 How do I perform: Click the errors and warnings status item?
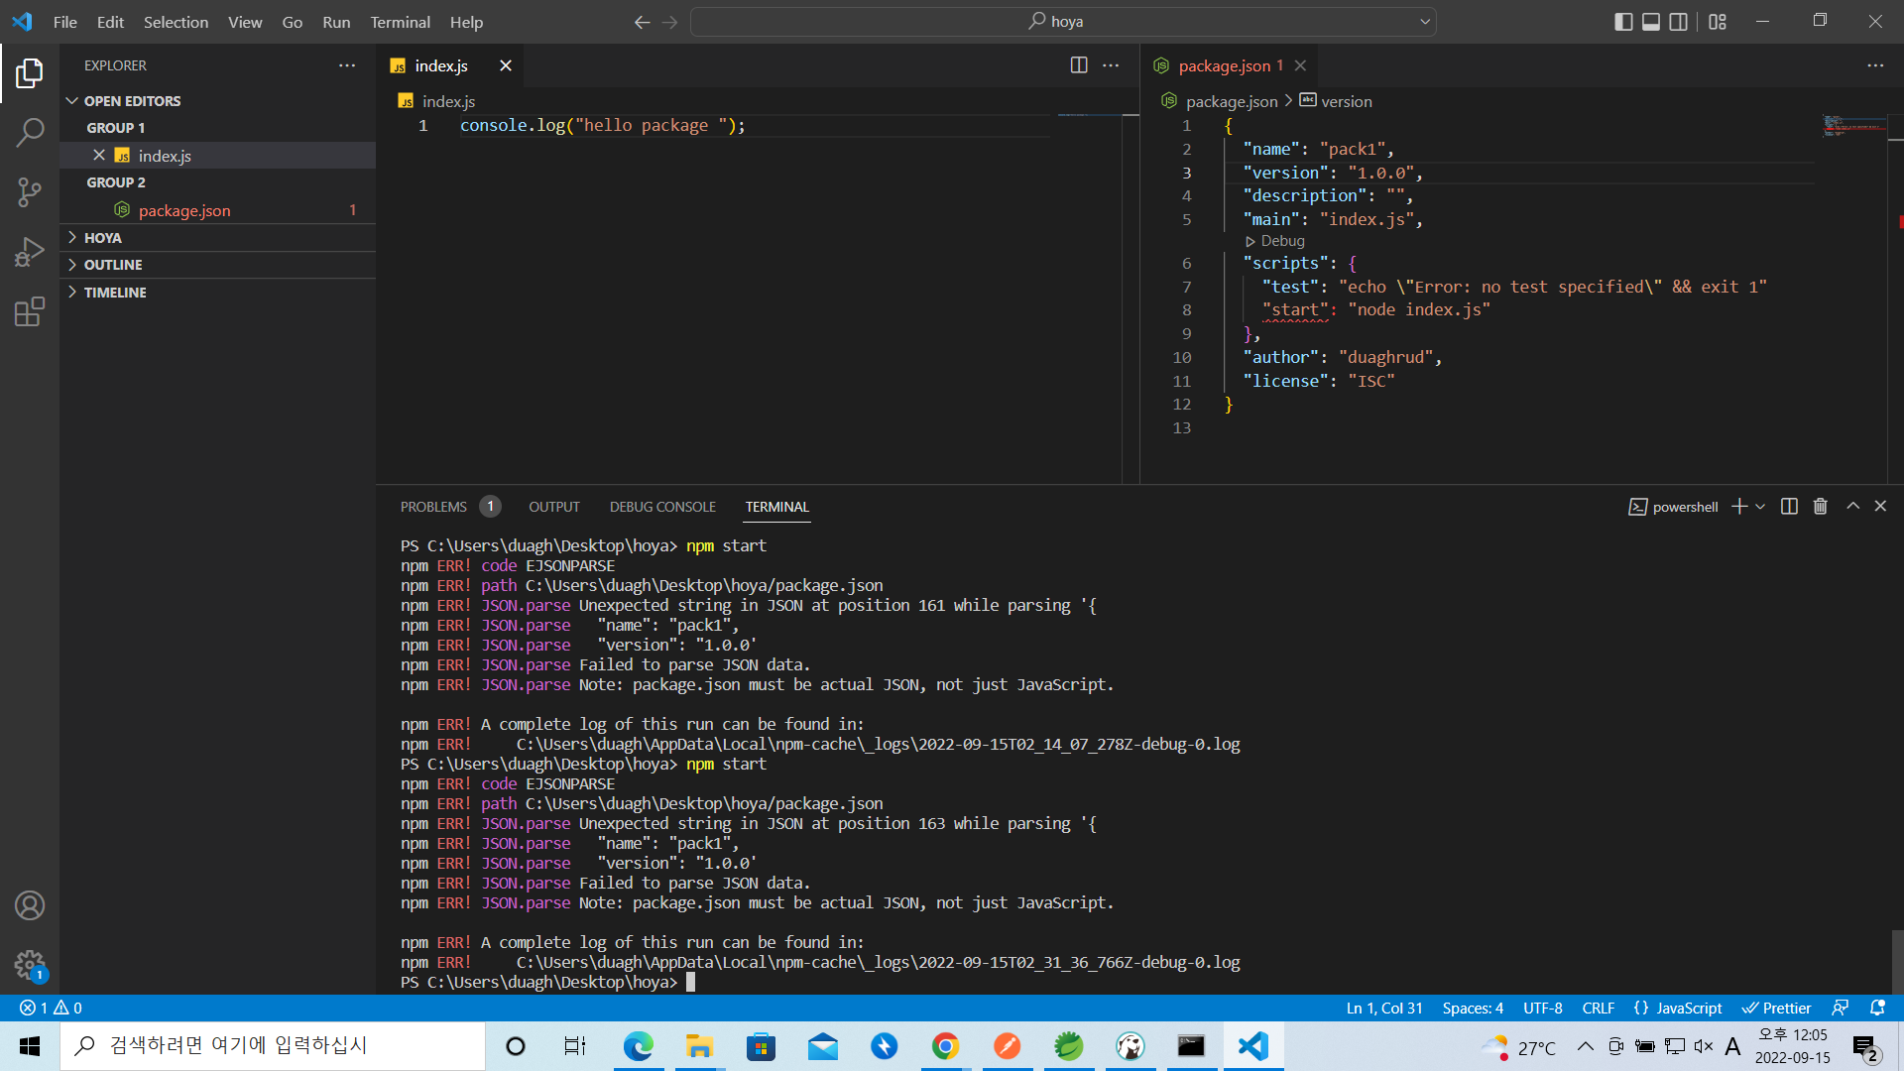[x=51, y=1008]
